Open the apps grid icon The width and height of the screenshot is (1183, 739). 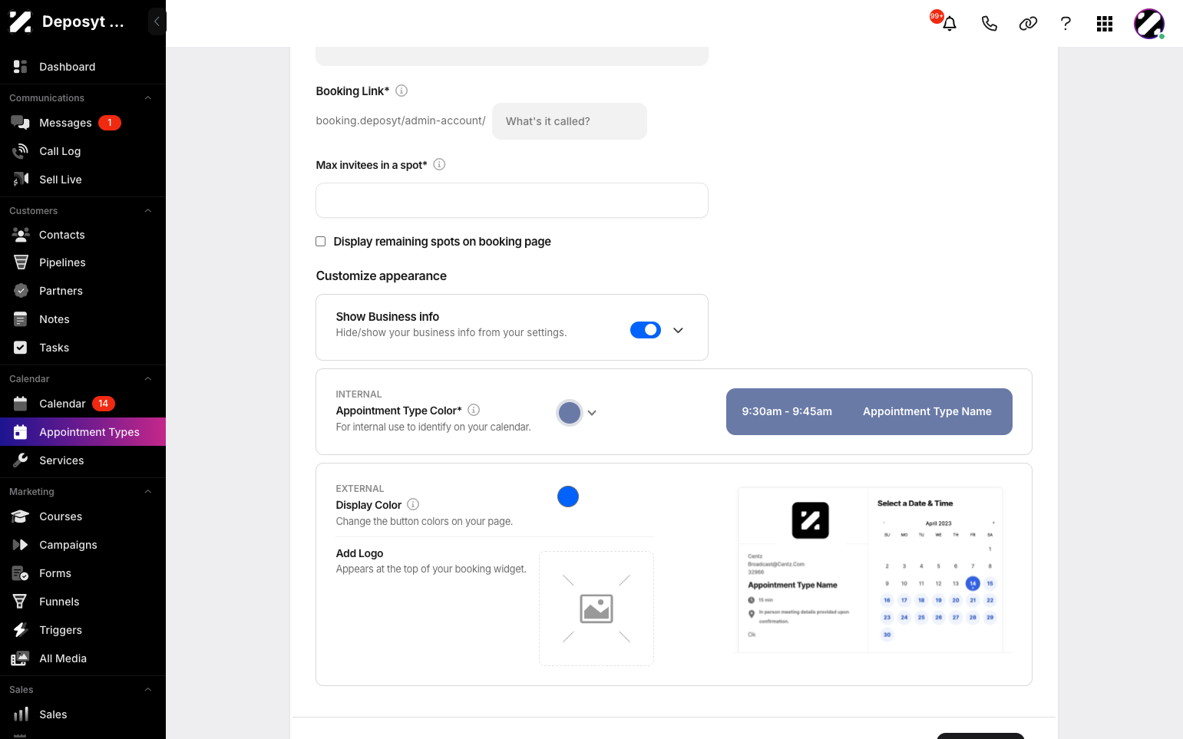pyautogui.click(x=1105, y=24)
